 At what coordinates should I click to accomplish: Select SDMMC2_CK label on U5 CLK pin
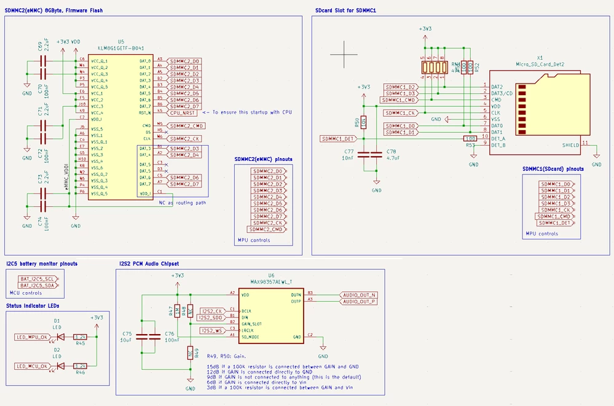[184, 139]
